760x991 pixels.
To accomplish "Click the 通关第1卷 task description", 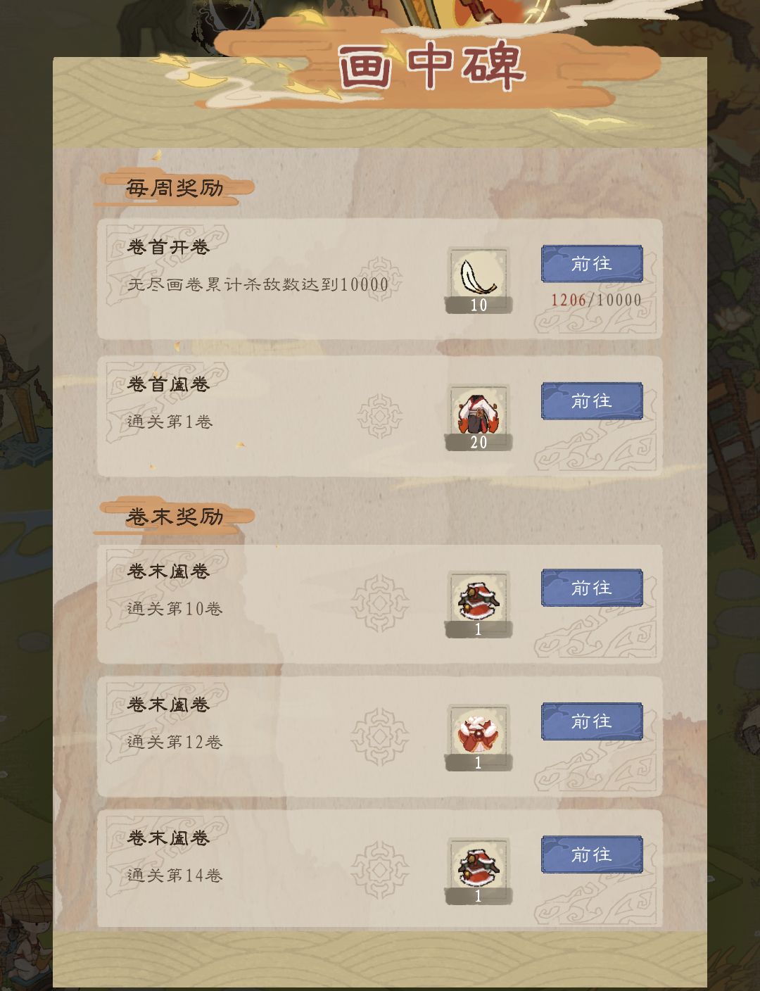I will (x=170, y=422).
